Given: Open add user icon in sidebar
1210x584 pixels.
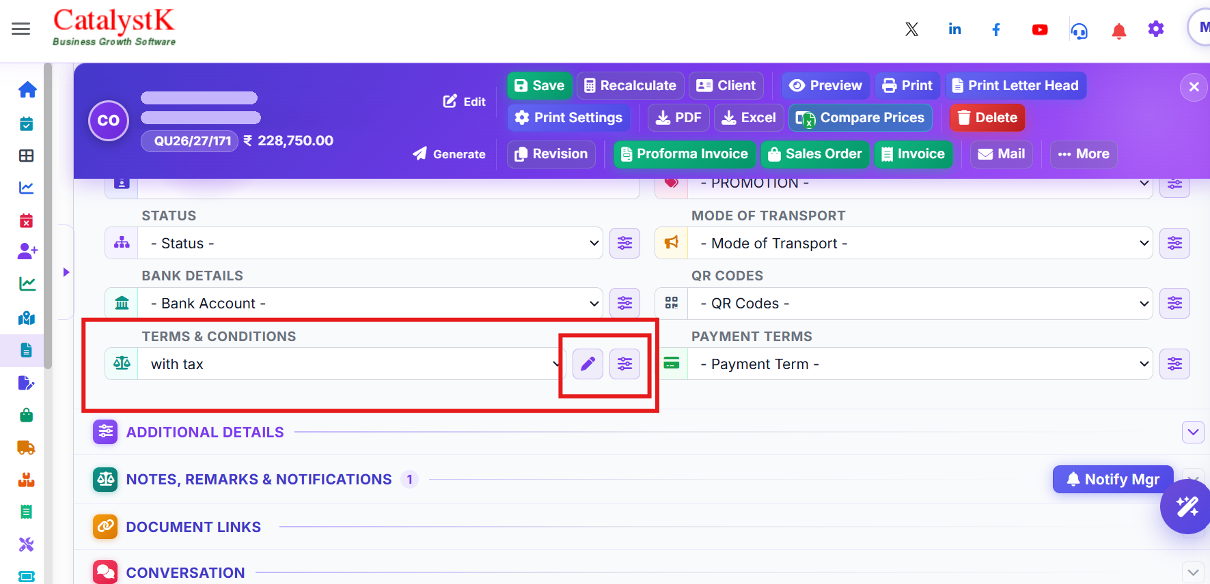Looking at the screenshot, I should click(x=27, y=251).
